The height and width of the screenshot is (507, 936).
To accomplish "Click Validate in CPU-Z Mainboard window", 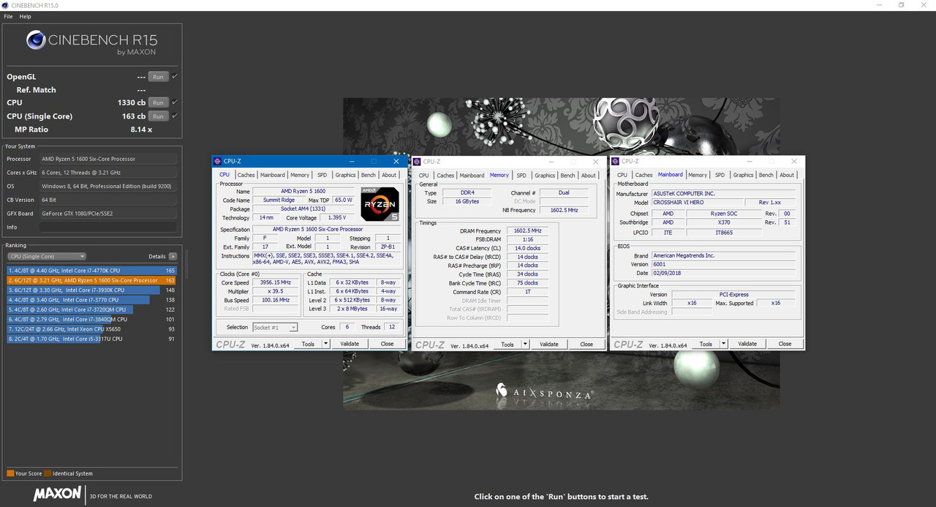I will (747, 344).
